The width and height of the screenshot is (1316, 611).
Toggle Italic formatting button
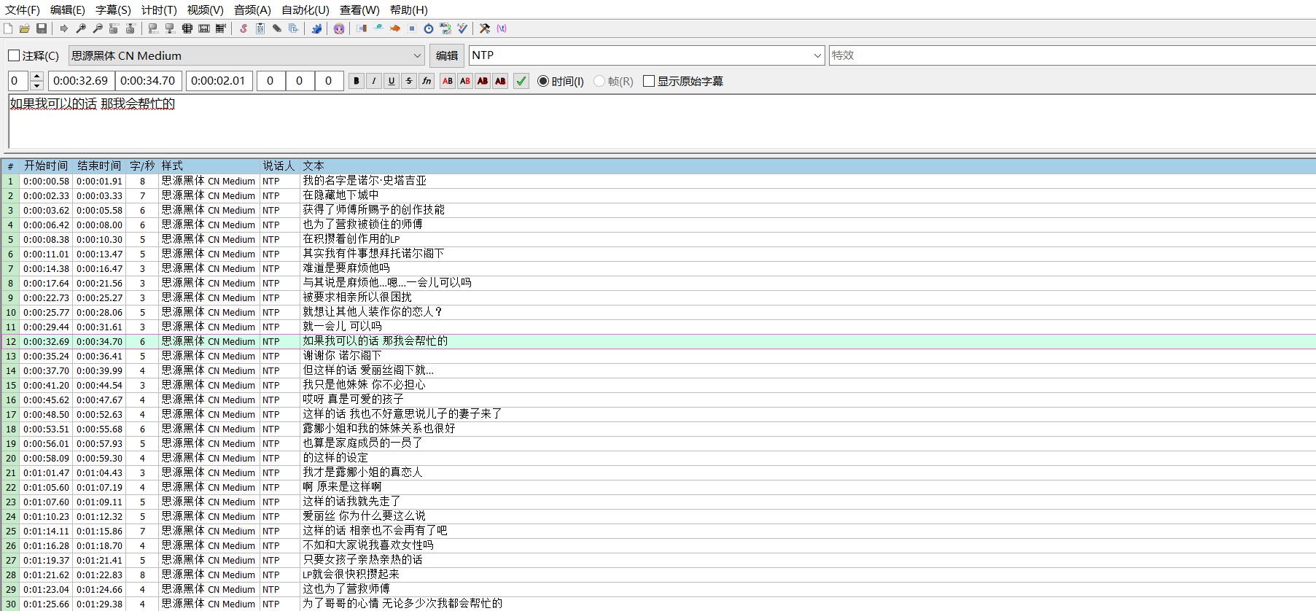374,81
